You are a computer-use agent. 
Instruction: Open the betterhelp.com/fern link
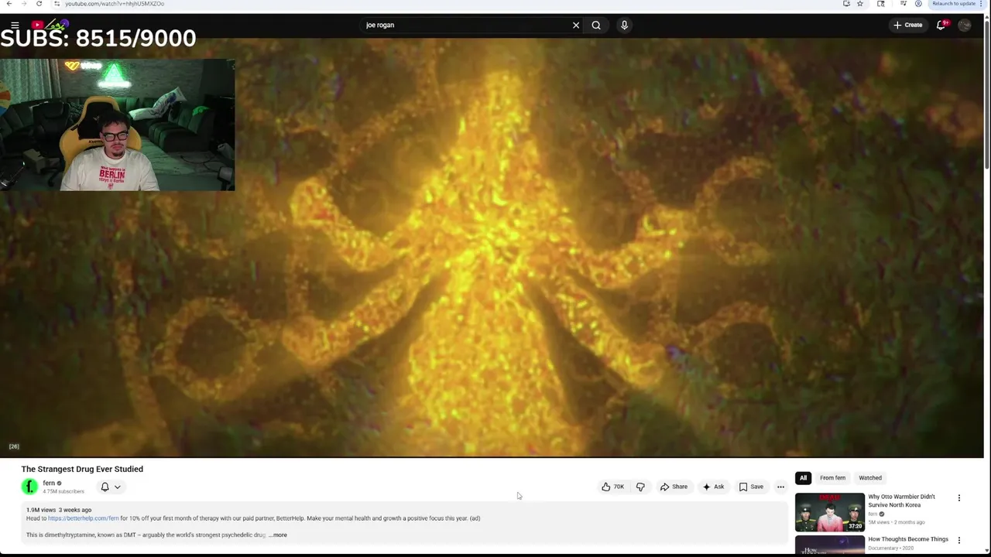click(x=83, y=518)
